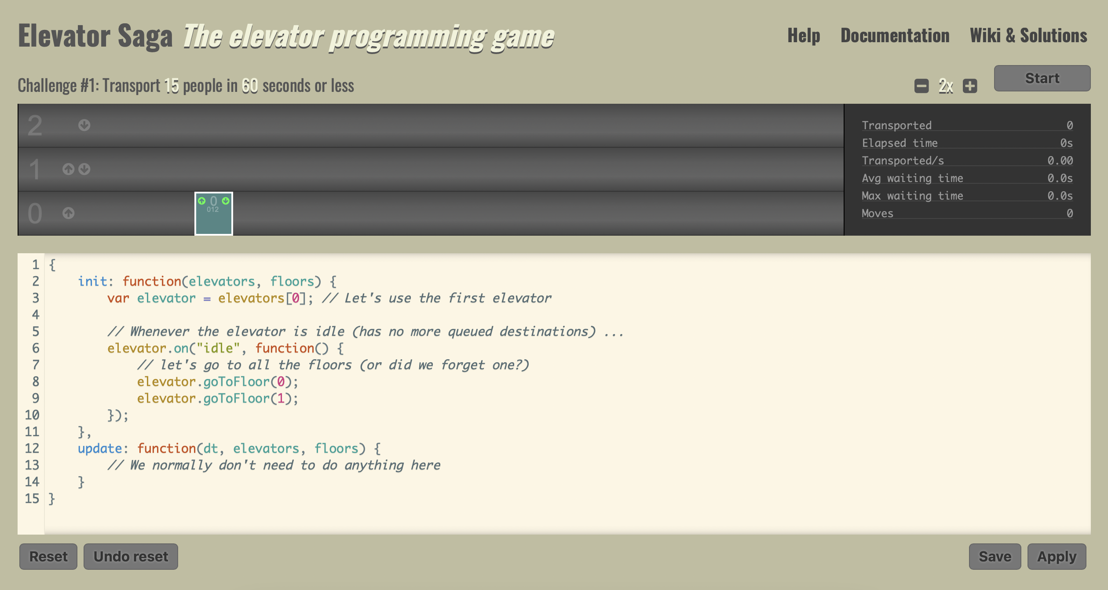Place cursor on goToFloor(1) code line
1108x590 pixels.
(x=217, y=398)
